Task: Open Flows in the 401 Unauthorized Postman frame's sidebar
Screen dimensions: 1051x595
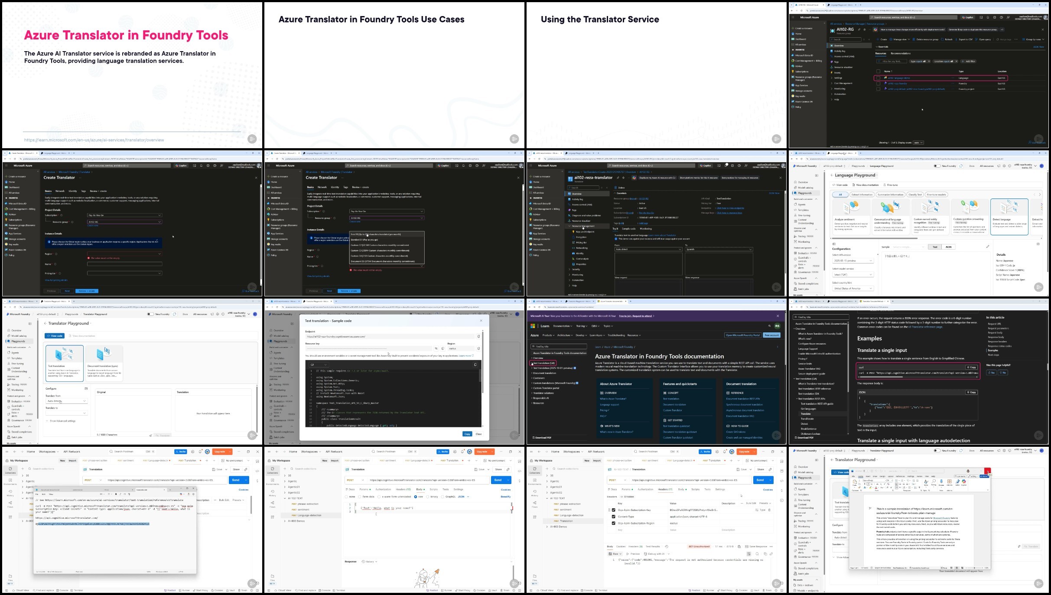Action: pos(534,505)
